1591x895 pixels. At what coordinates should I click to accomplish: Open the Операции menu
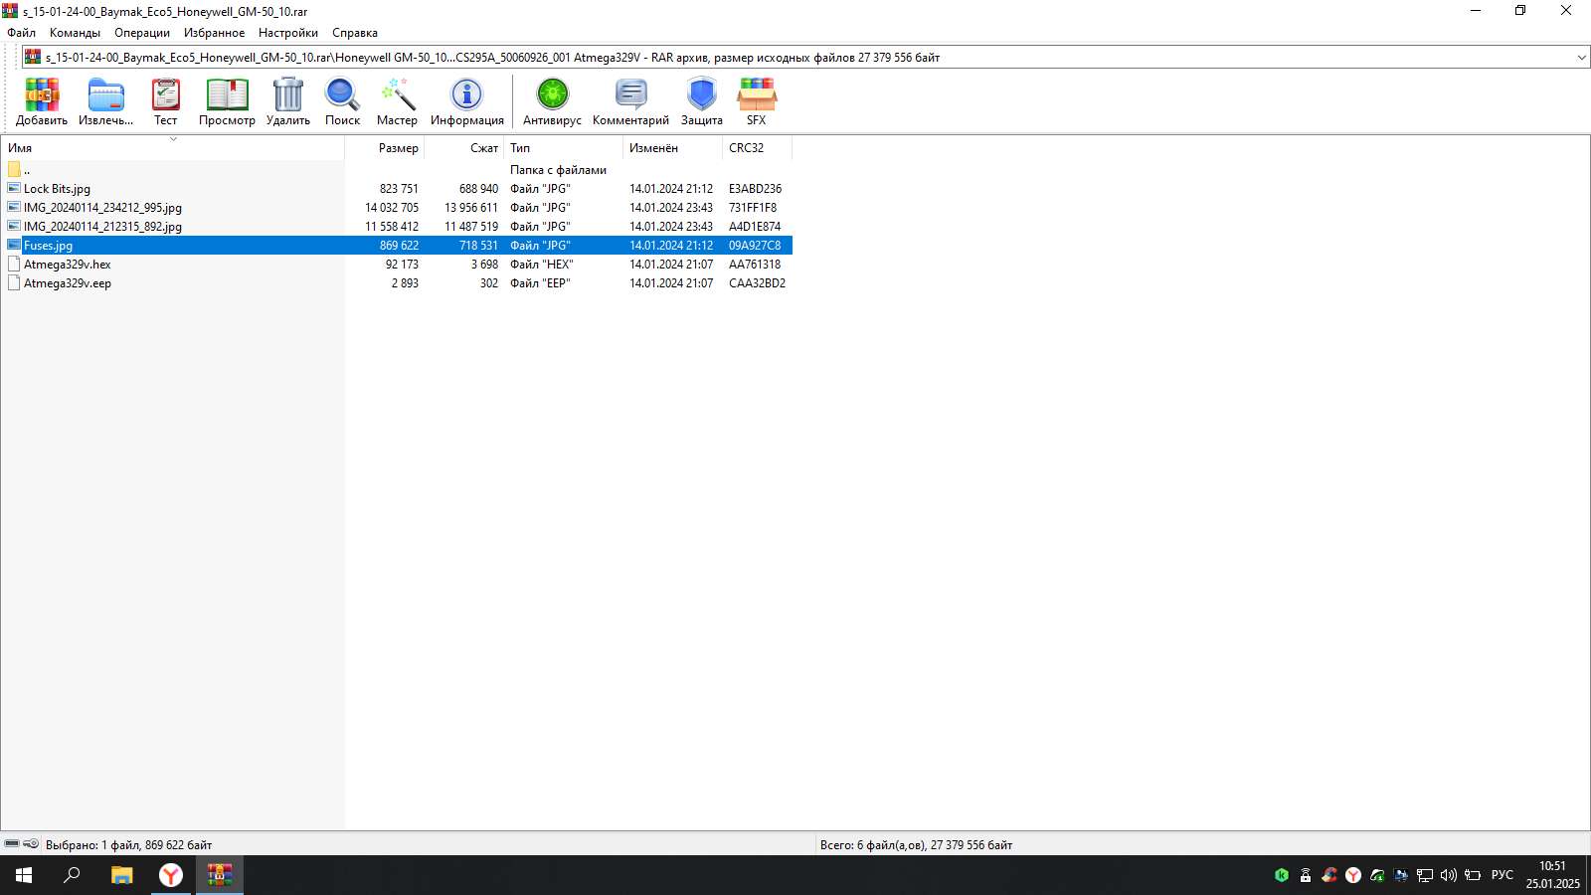pyautogui.click(x=142, y=33)
